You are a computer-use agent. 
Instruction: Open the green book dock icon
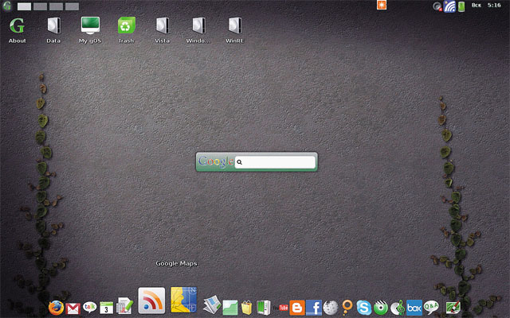point(264,308)
